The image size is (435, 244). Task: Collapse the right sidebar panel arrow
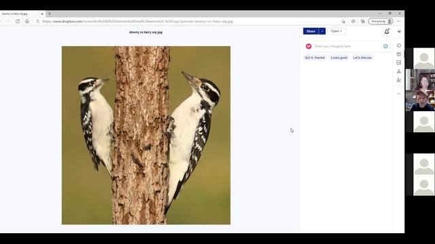tap(399, 32)
